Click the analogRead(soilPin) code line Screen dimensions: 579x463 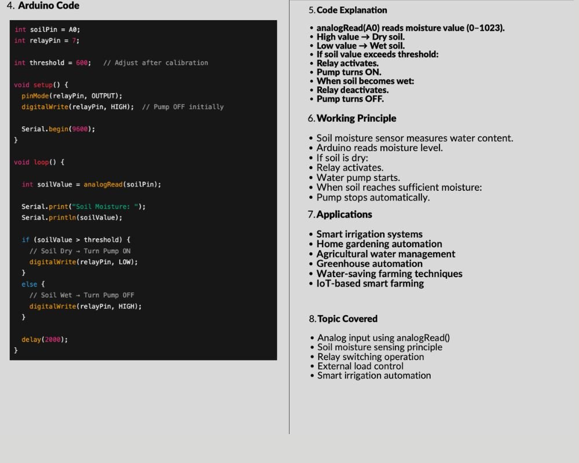click(91, 184)
